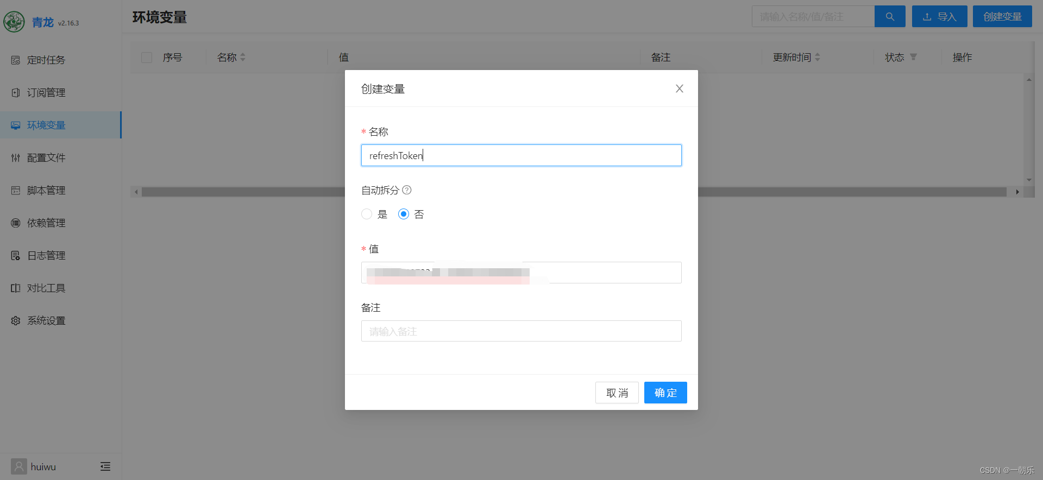Close the 创建变量 dialog with X
This screenshot has width=1043, height=480.
click(x=679, y=89)
